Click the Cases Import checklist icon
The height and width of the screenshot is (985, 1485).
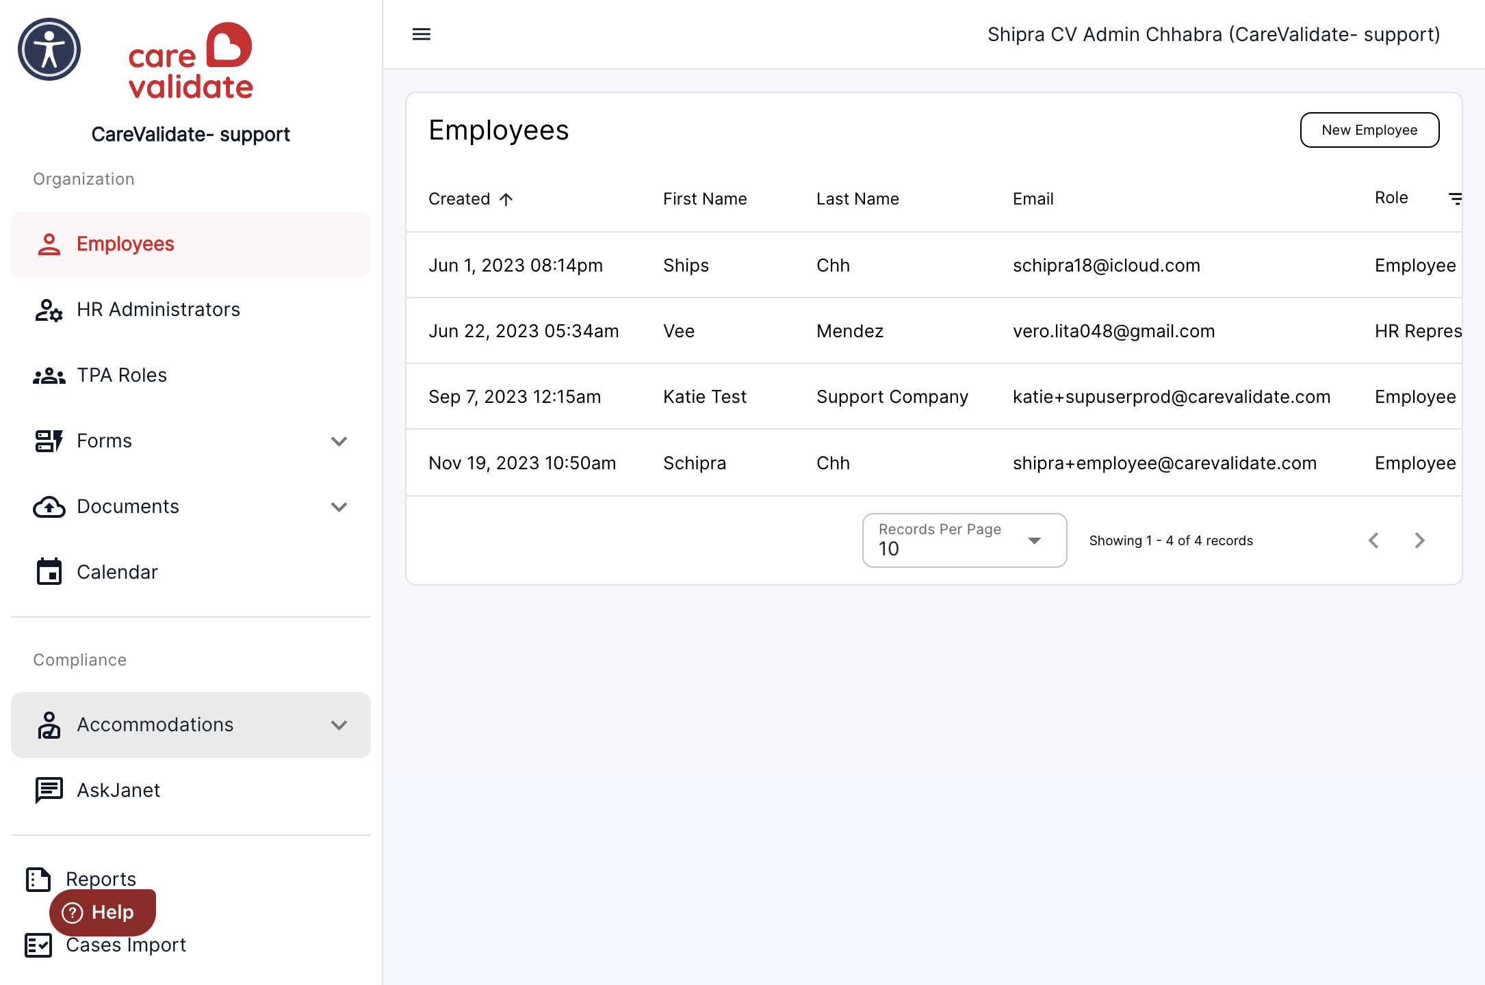[x=38, y=945]
